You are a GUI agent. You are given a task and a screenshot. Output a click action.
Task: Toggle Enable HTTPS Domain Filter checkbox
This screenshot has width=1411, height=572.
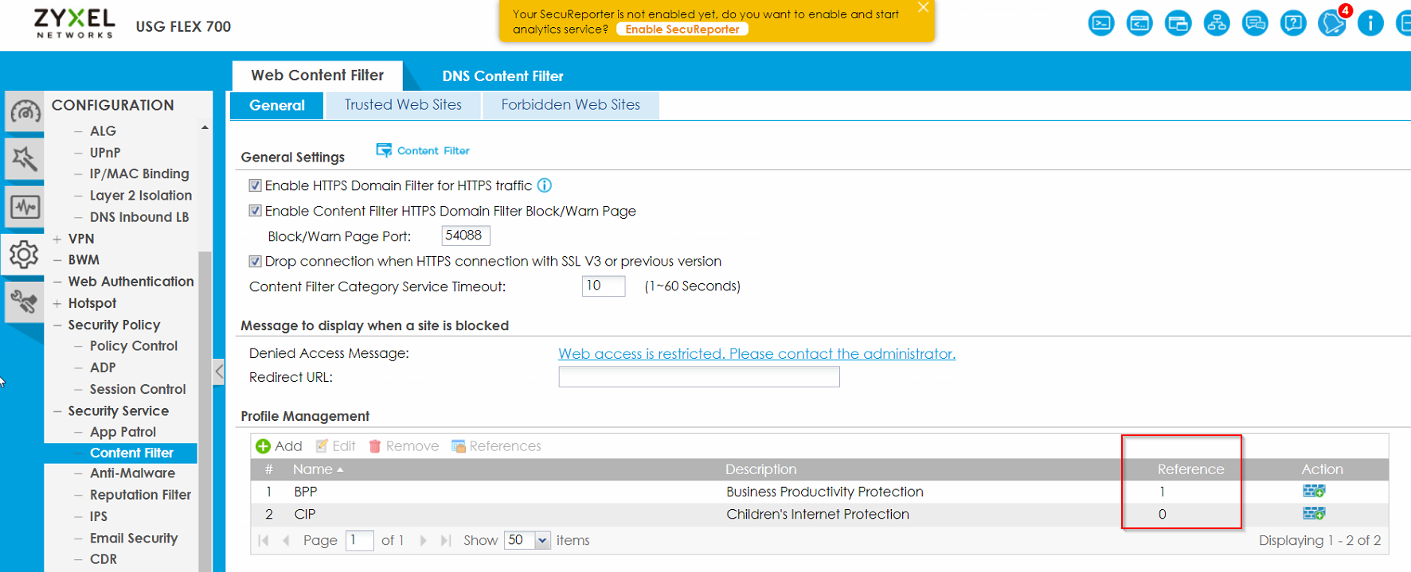(x=256, y=185)
